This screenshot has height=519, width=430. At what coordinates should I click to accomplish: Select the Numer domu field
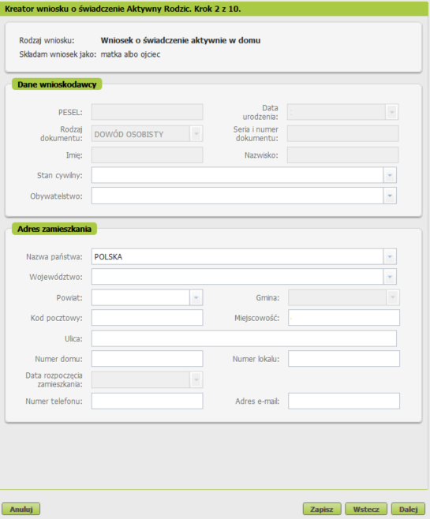click(x=147, y=359)
